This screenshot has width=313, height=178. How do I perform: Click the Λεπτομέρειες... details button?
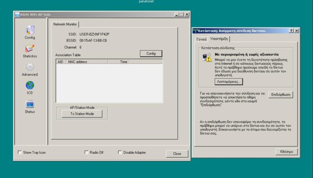click(x=229, y=82)
